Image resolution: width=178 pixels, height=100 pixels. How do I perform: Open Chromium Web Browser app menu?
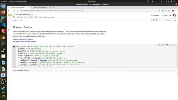click(19, 1)
